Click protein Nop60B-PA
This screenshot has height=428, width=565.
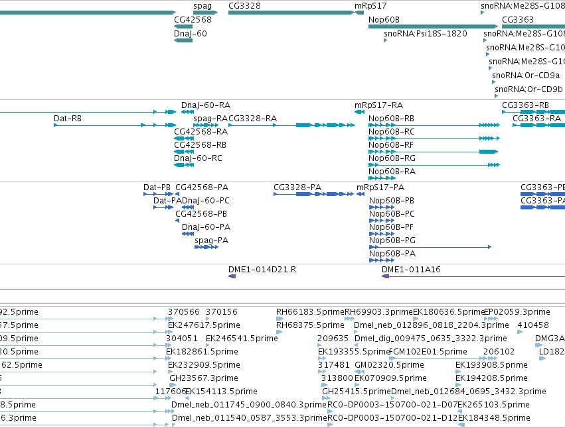(392, 254)
